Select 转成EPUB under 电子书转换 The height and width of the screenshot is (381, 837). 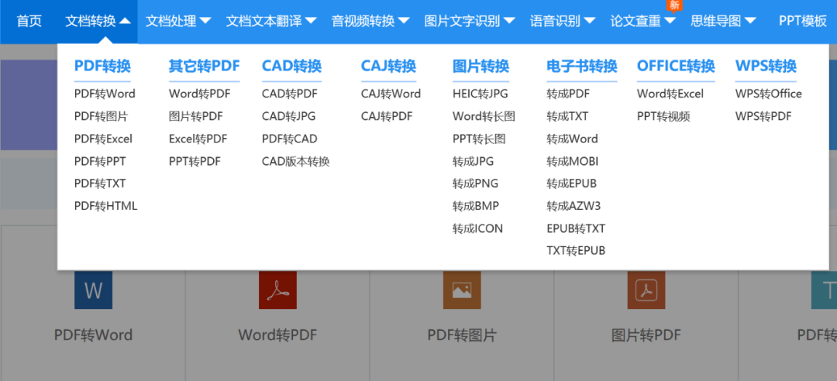572,184
